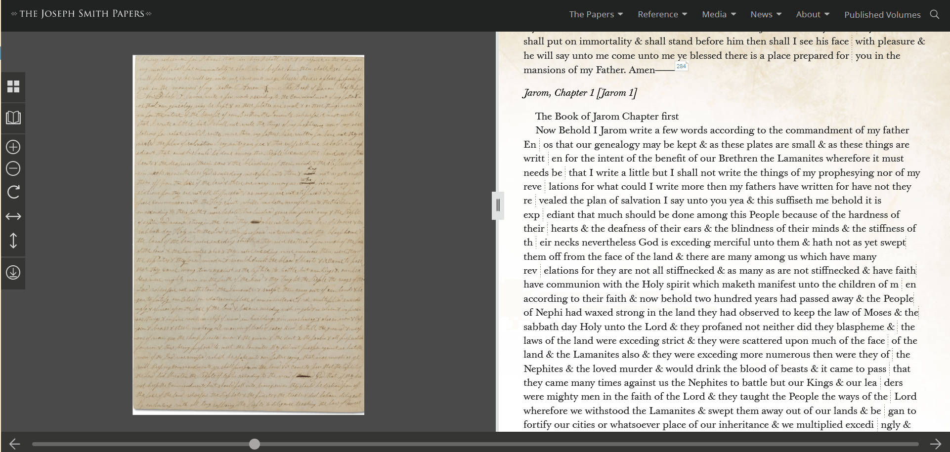The width and height of the screenshot is (950, 452).
Task: Collapse the transcript panel with the divider handle
Action: [498, 206]
